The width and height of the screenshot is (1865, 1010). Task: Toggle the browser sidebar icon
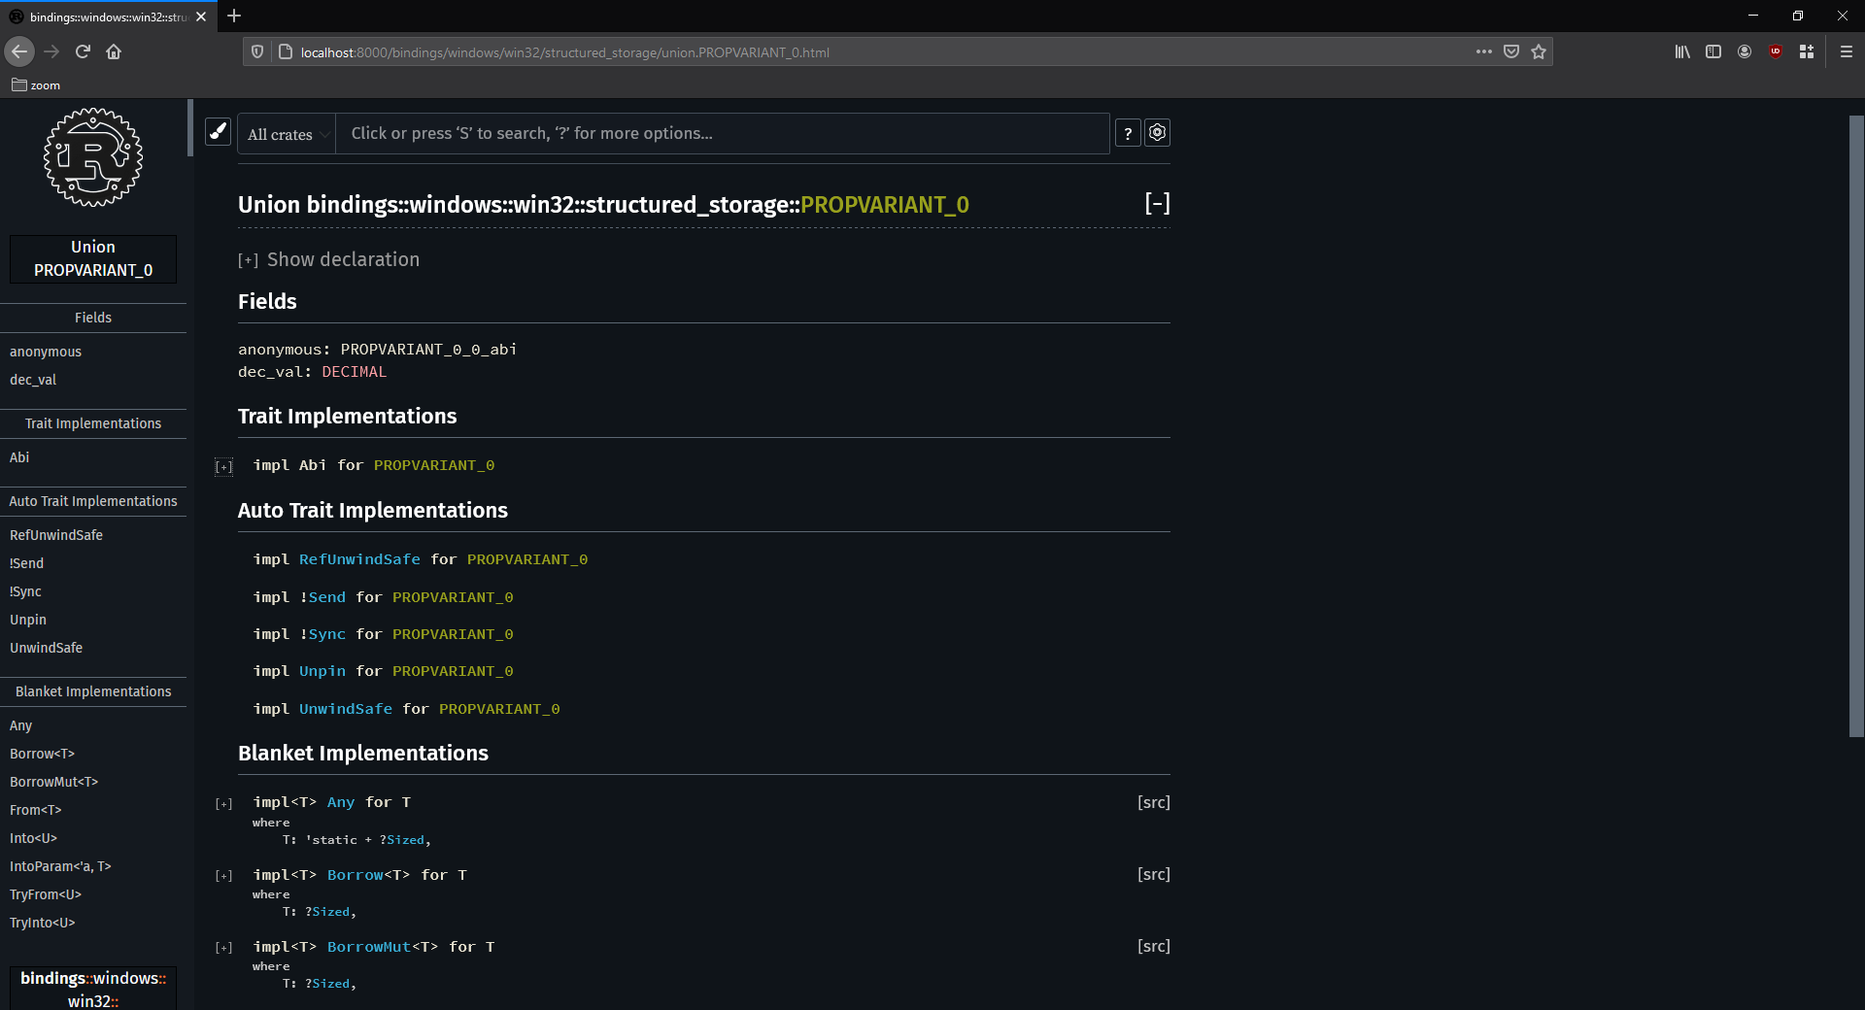pos(1713,51)
